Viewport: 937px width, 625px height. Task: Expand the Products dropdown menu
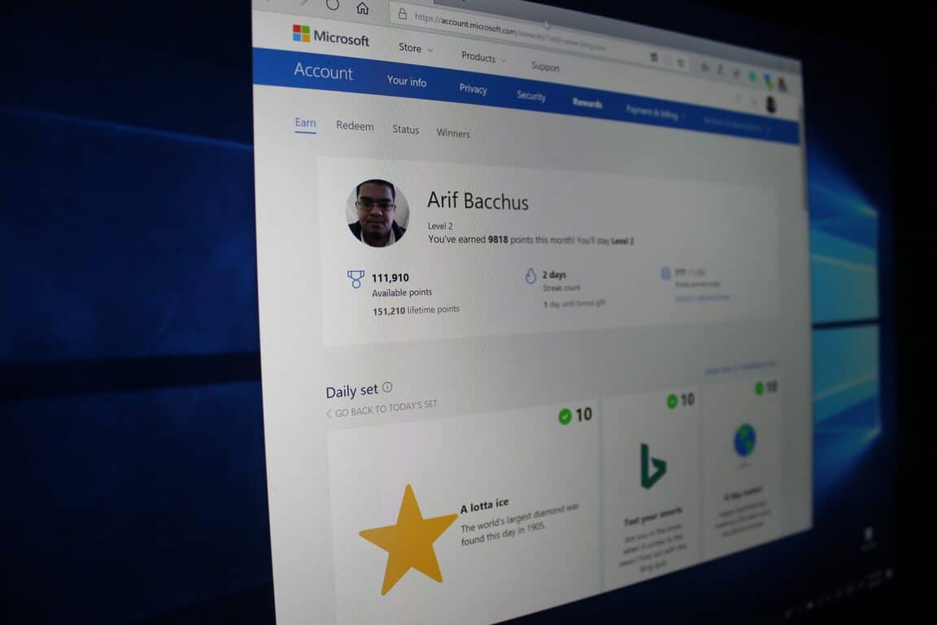point(483,58)
